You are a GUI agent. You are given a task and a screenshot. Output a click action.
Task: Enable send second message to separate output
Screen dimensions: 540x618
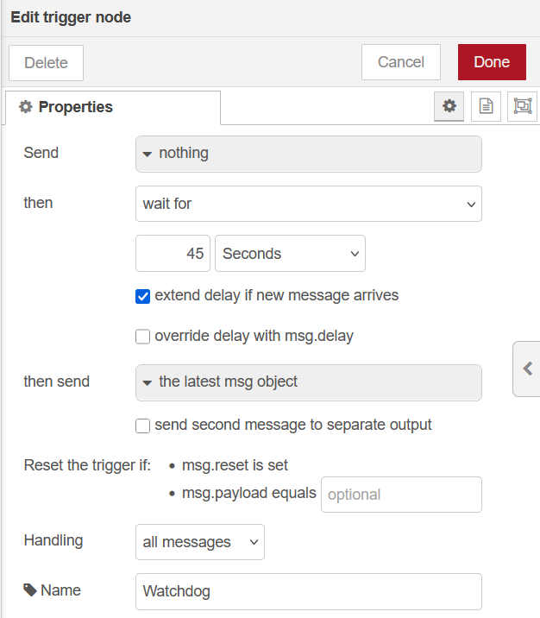[x=143, y=426]
